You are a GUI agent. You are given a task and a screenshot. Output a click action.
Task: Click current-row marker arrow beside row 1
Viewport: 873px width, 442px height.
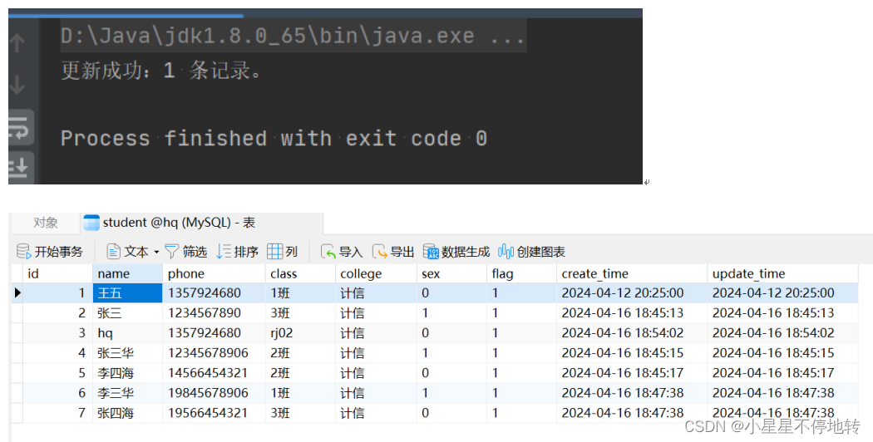[x=17, y=292]
